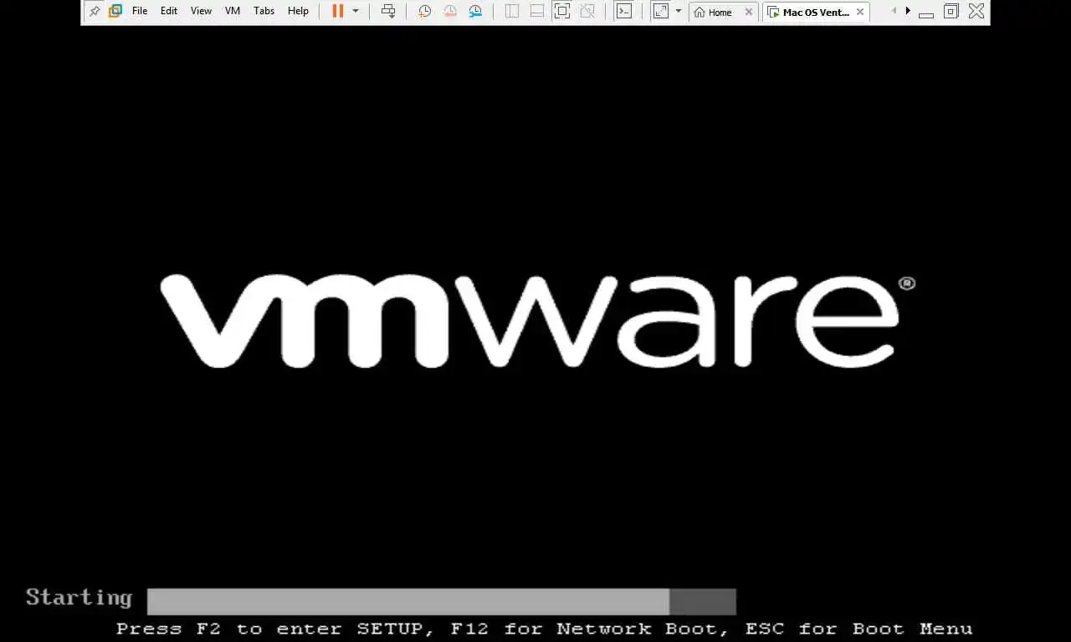The image size is (1071, 642).
Task: Click the VMware Workstation logo icon
Action: coord(115,12)
